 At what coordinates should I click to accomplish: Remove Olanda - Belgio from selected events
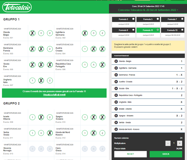coord(116,61)
